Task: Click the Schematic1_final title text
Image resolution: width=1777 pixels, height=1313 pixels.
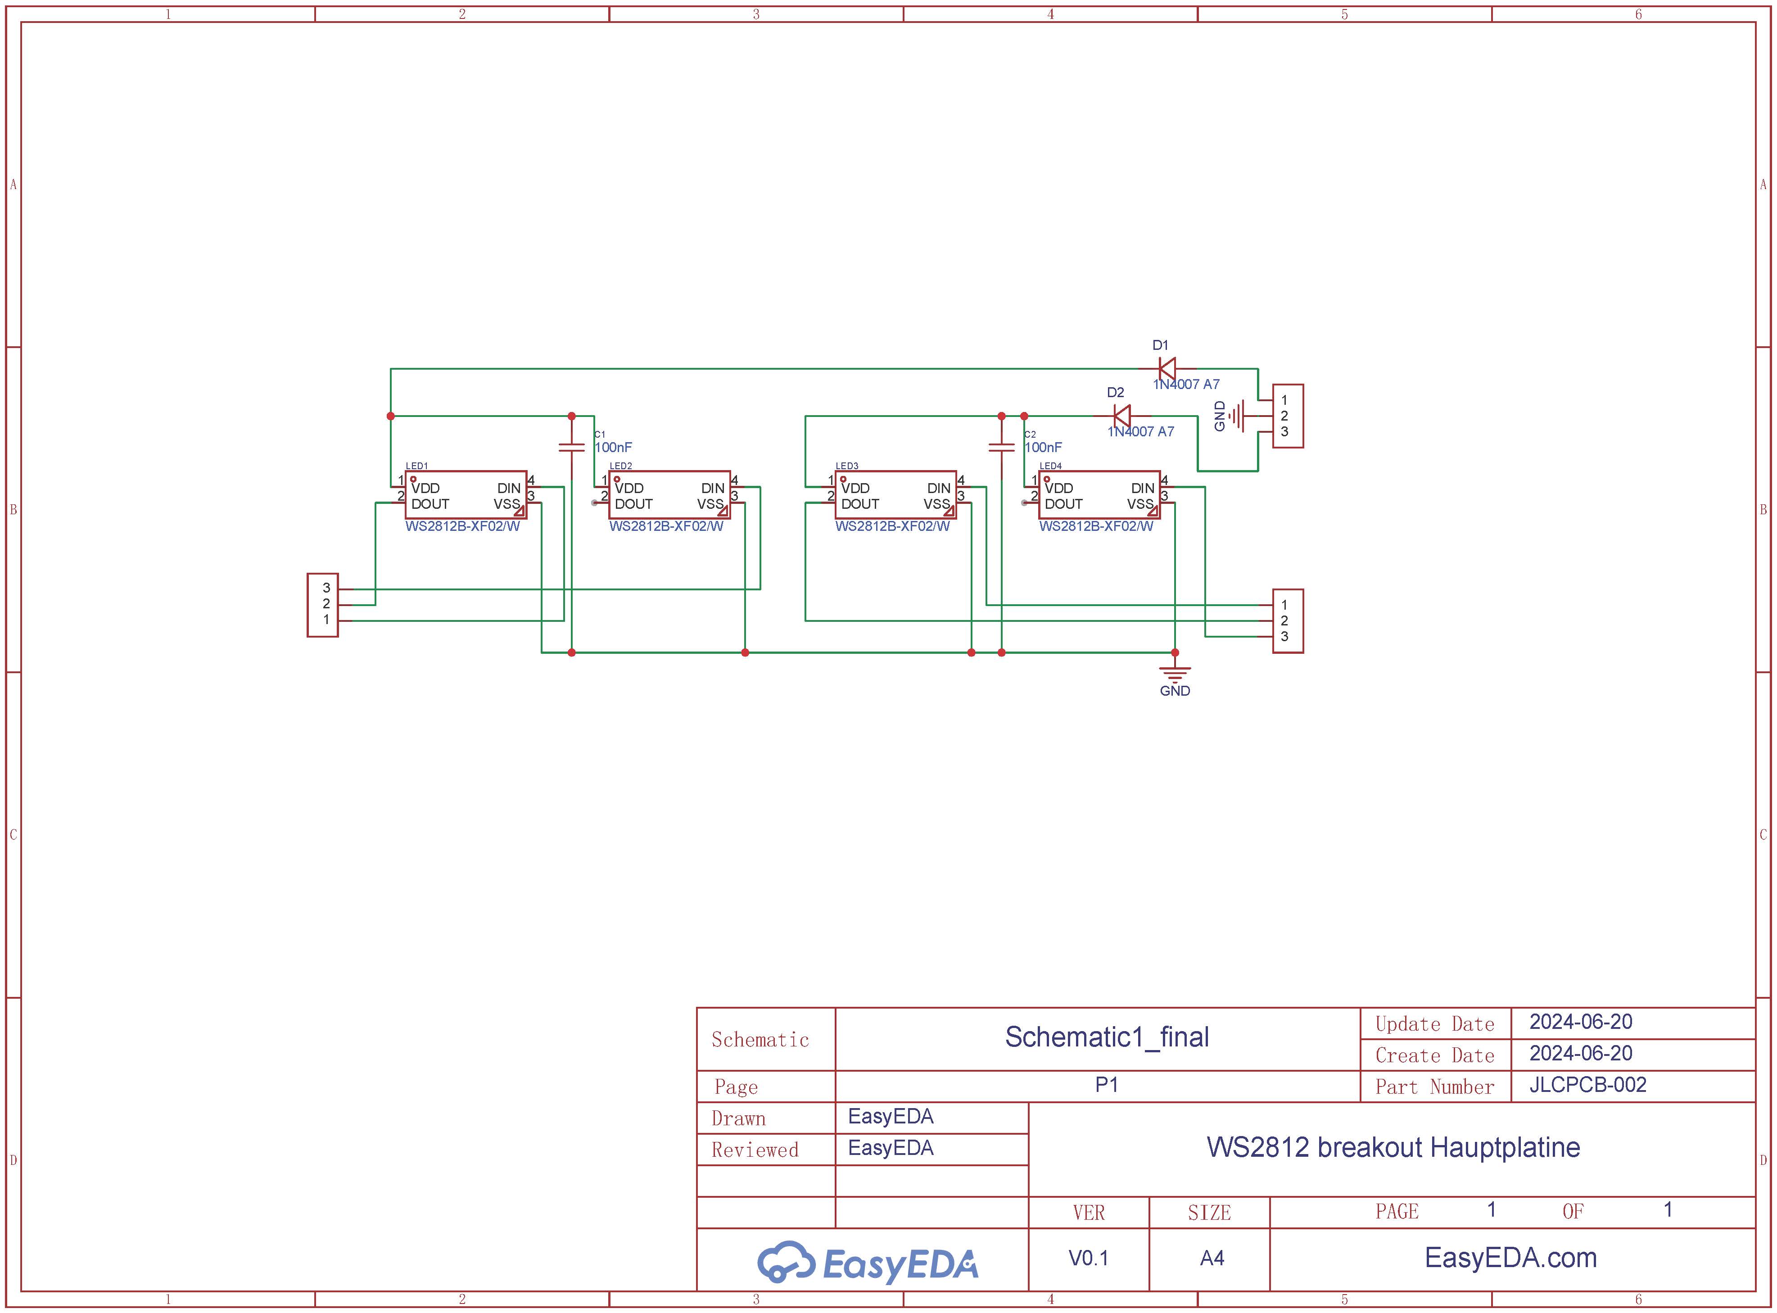Action: 1106,1037
